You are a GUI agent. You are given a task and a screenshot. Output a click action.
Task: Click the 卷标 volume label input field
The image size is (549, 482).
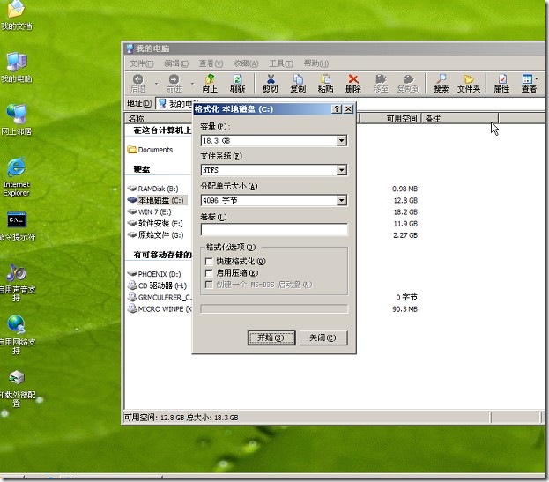[274, 230]
